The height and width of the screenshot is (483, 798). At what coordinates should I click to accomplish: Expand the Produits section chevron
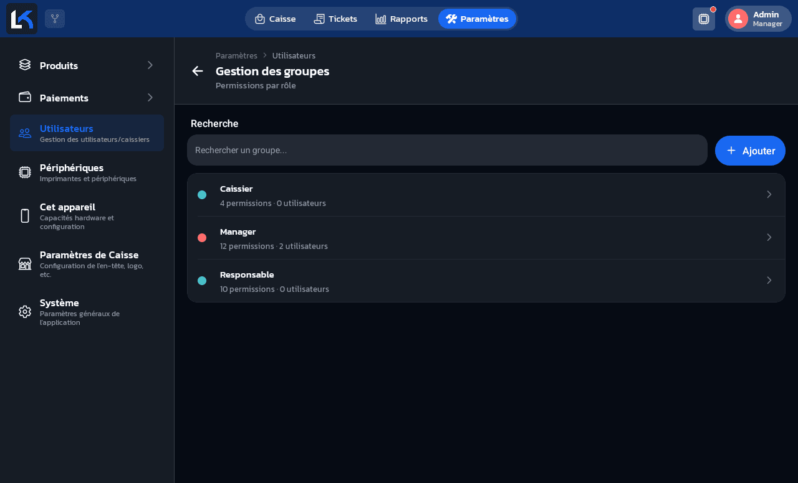pos(150,65)
